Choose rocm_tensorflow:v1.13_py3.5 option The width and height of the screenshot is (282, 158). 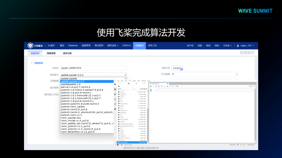pos(78,132)
